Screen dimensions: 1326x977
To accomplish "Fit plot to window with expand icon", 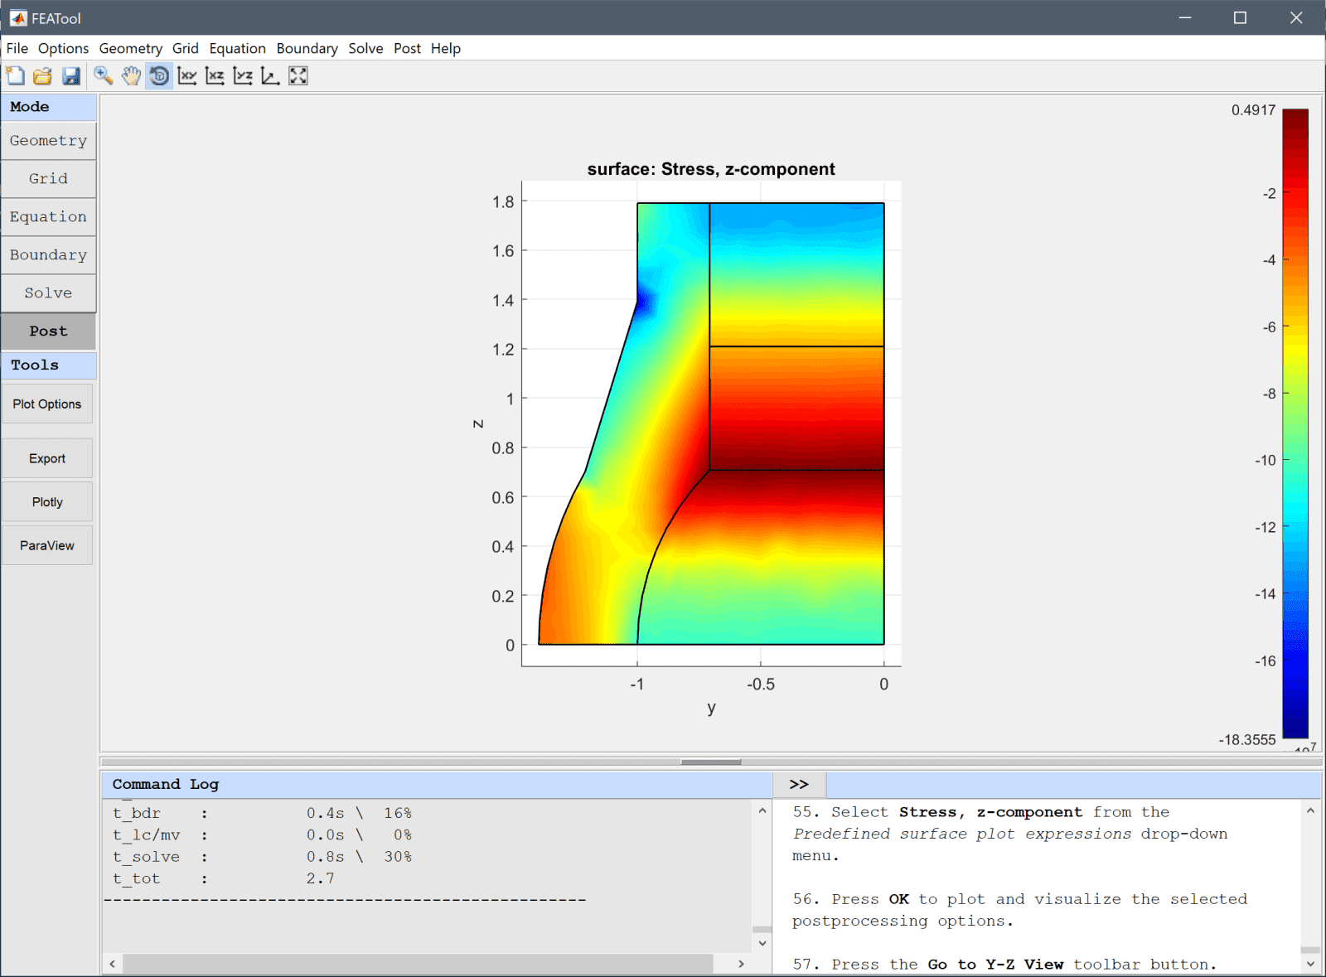I will [x=298, y=76].
